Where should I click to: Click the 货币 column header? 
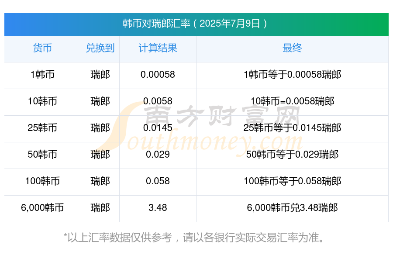[x=42, y=48]
